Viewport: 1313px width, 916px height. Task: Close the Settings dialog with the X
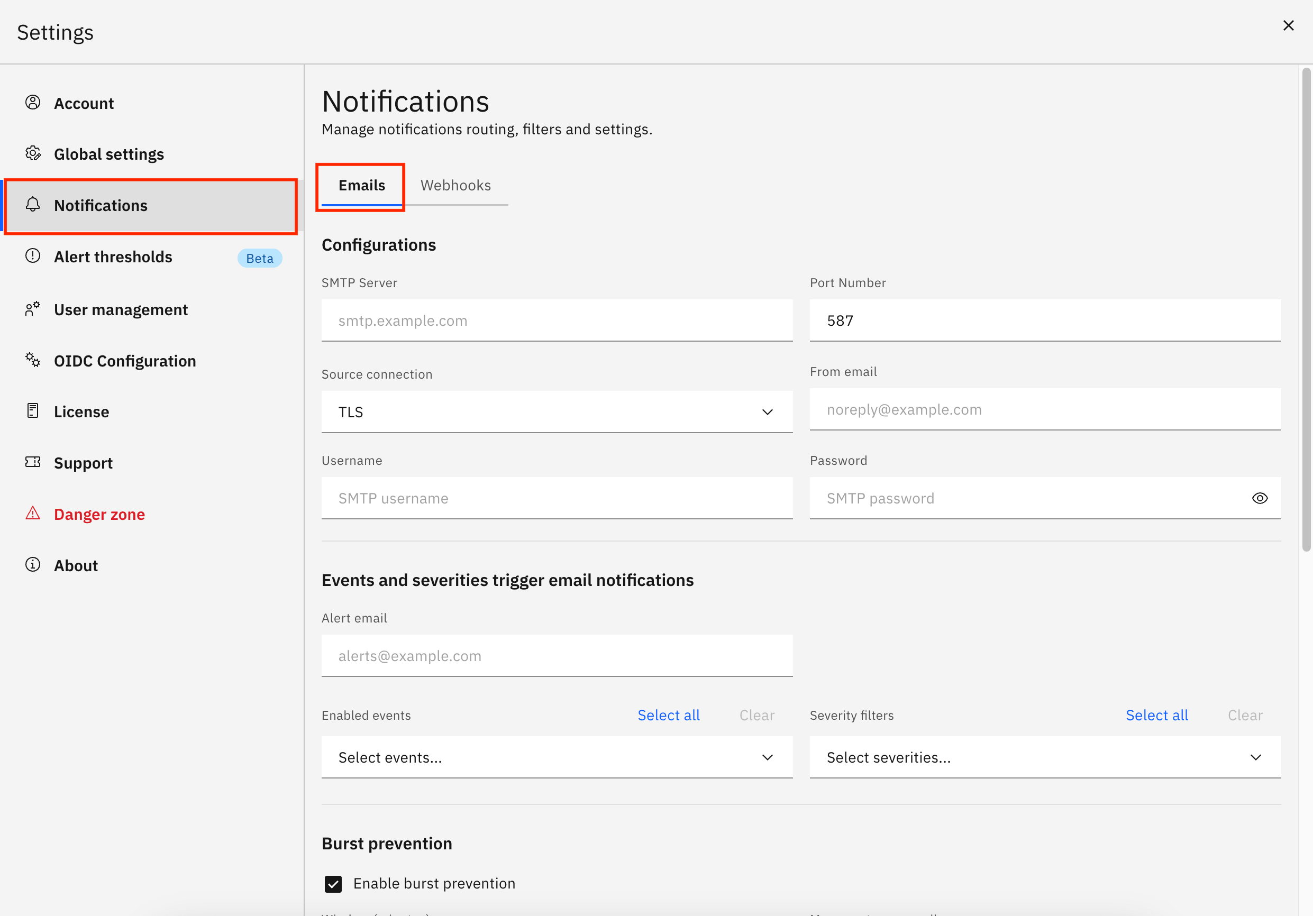[x=1288, y=25]
